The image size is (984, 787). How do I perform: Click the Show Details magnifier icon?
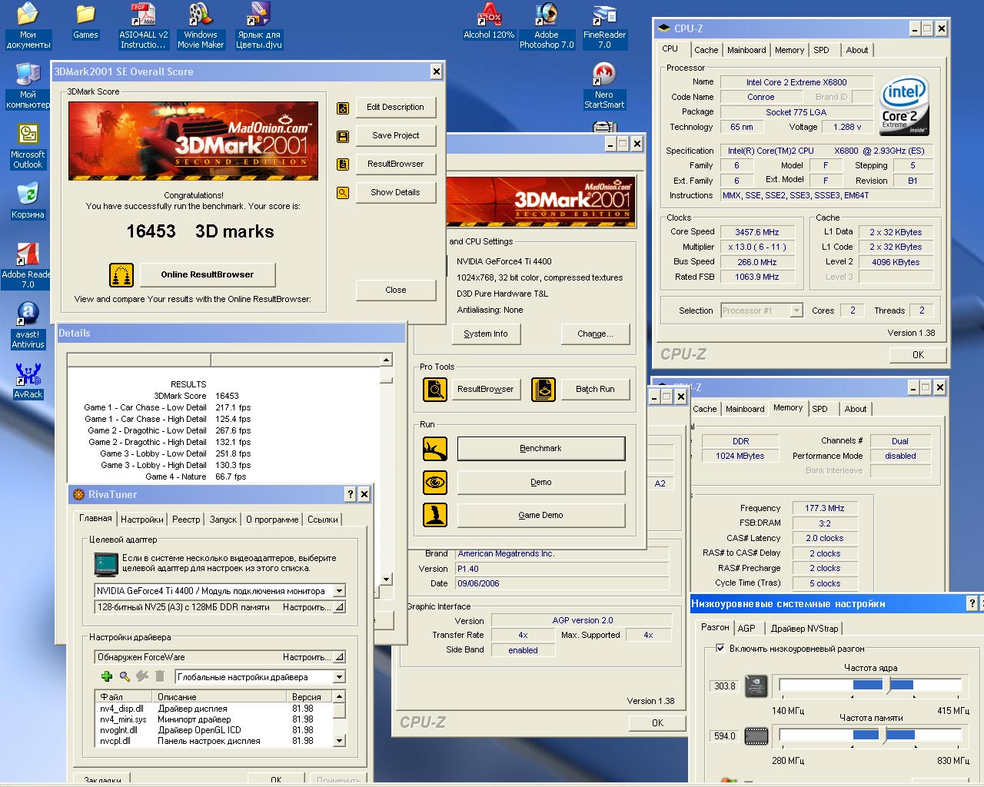343,193
